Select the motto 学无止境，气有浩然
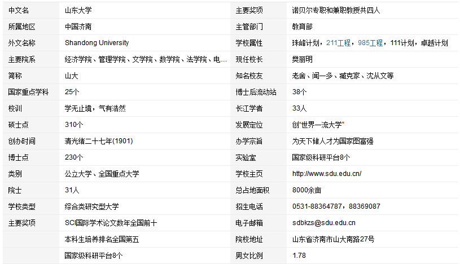This screenshot has width=460, height=264. tap(95, 108)
